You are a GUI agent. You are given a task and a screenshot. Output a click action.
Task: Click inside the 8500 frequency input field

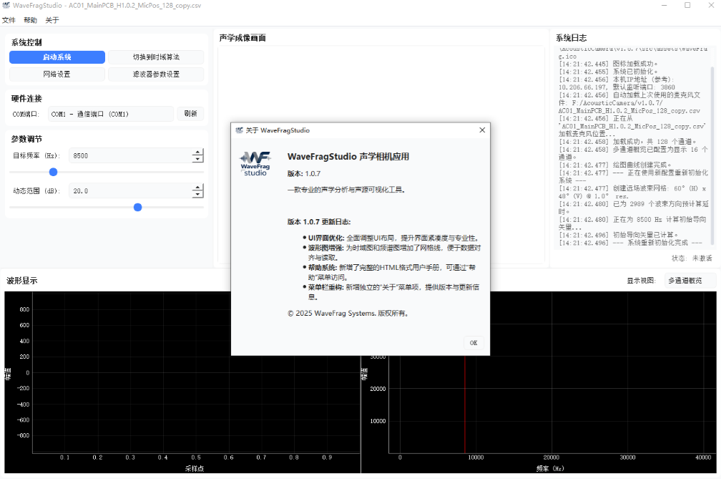(x=107, y=155)
